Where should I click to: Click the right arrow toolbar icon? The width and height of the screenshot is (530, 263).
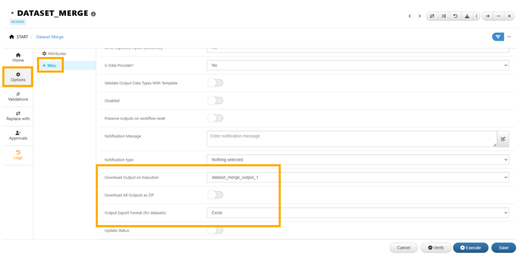[x=487, y=16]
